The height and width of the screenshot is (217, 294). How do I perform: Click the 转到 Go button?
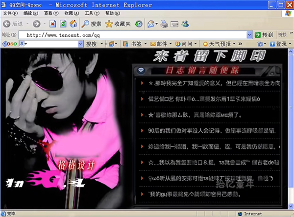(264, 35)
